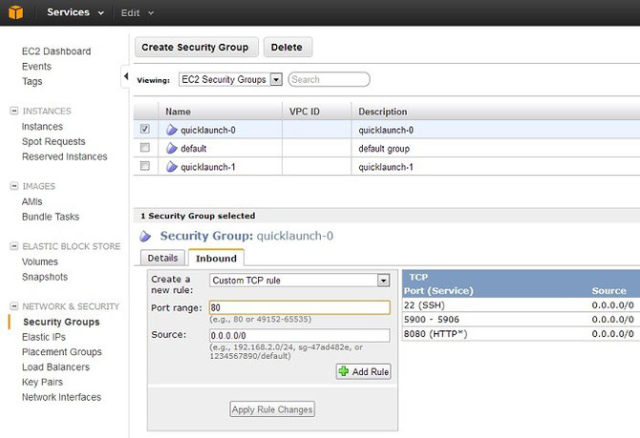The height and width of the screenshot is (438, 640).
Task: Open Tags in sidebar
Action: pos(32,81)
